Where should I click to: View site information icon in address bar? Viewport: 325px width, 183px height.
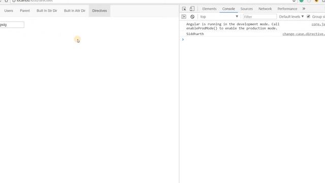[x=14, y=1]
